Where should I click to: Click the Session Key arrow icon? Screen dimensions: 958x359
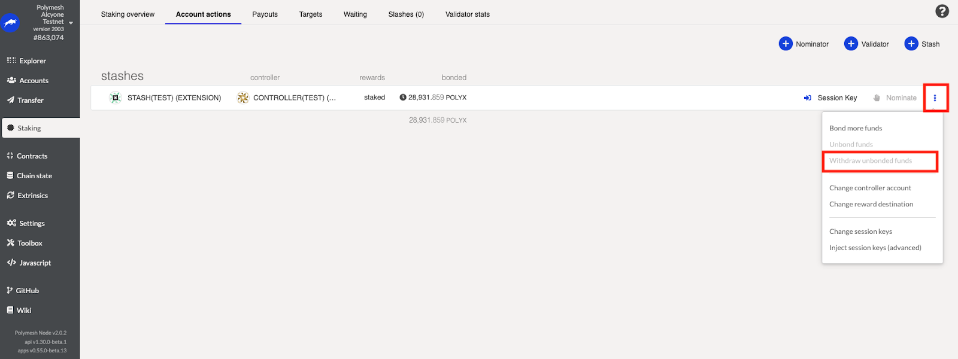tap(807, 98)
